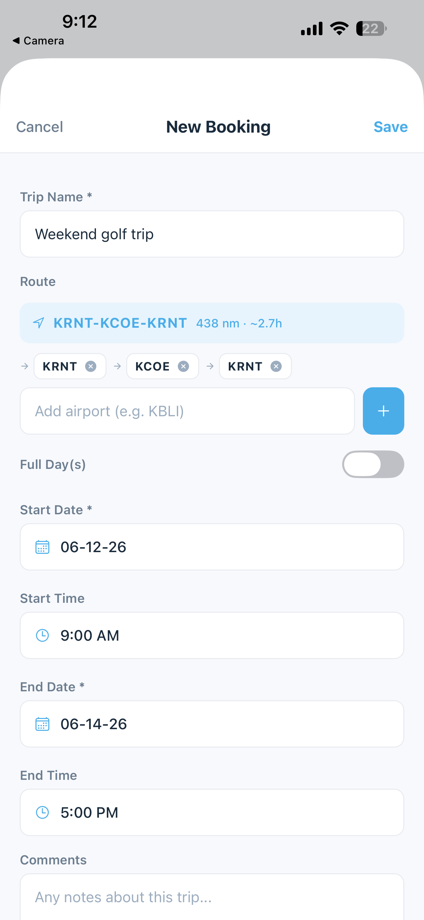Click the calendar icon in Start Date
Screen dimensions: 424x920
click(x=42, y=547)
